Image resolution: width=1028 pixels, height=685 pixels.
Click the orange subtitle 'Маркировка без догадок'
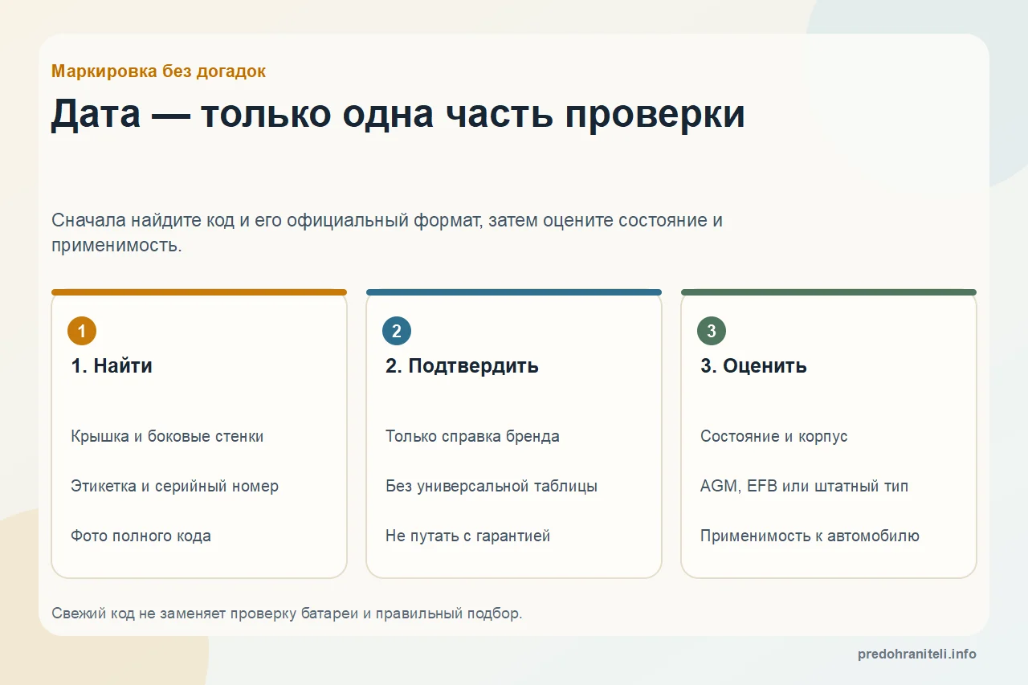(x=158, y=71)
